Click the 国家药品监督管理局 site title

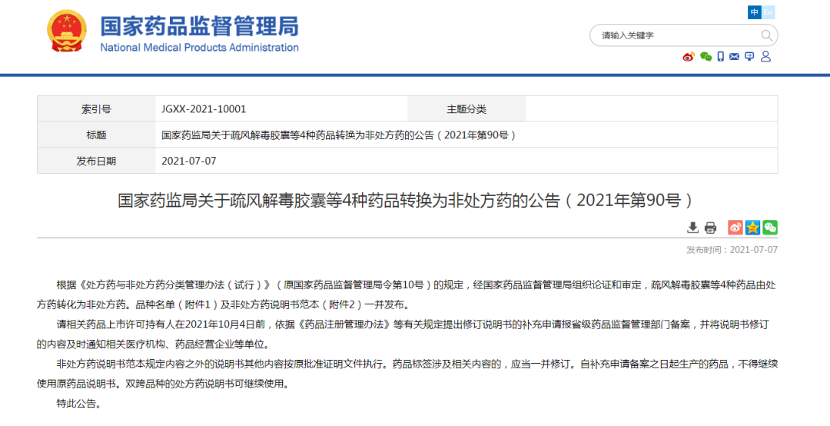tap(200, 26)
